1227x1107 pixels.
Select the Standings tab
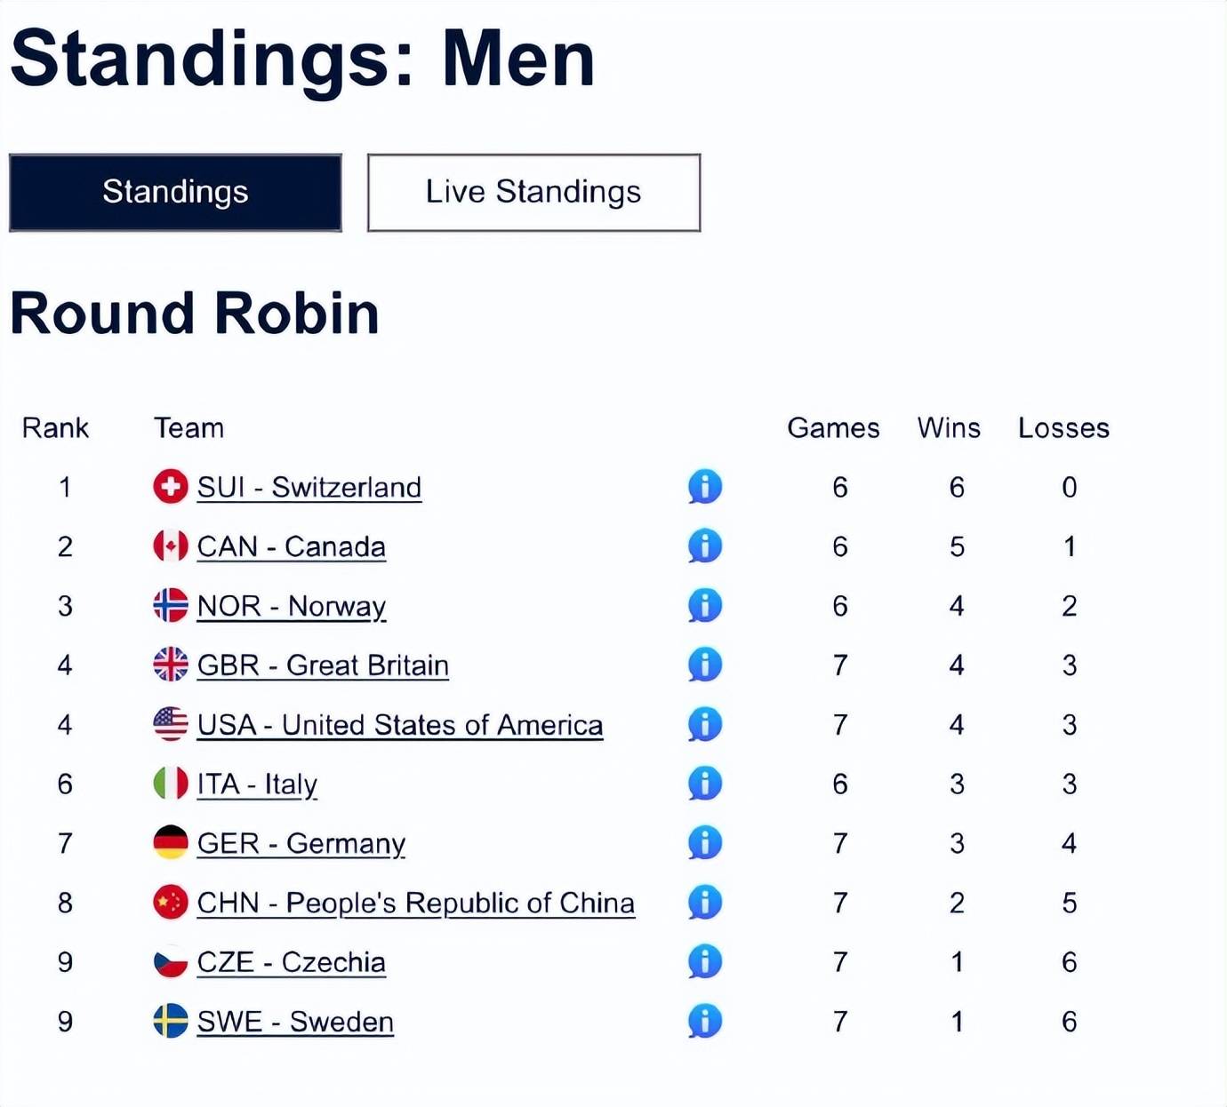tap(175, 193)
